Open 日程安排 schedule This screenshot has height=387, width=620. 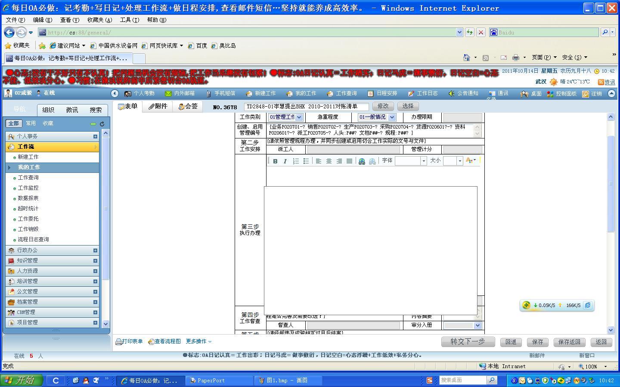pos(382,93)
